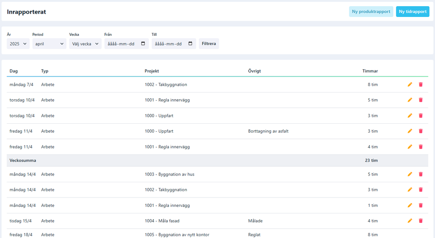Viewport: 435px width, 238px height.
Task: Delete måndag 14/4 Takbyggnation entry
Action: pyautogui.click(x=421, y=190)
